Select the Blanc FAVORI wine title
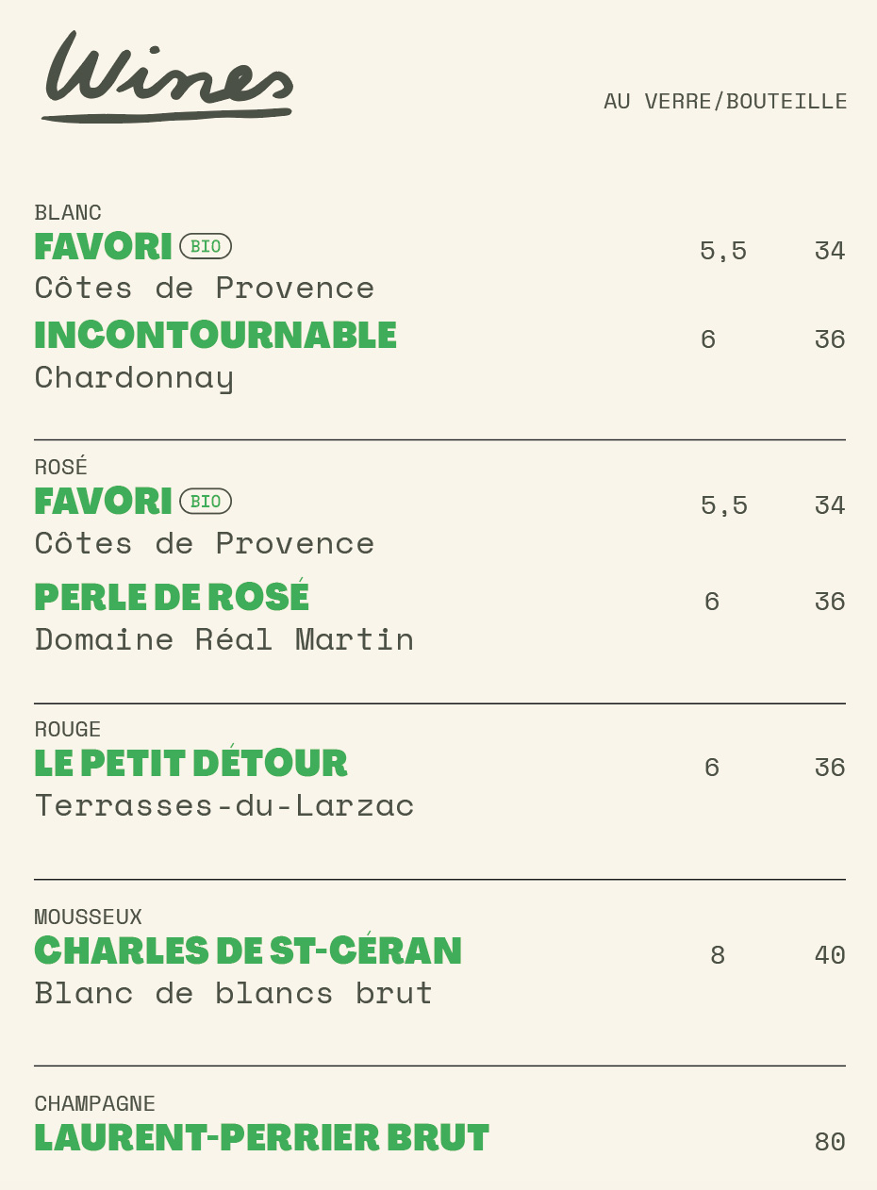Image resolution: width=877 pixels, height=1190 pixels. pyautogui.click(x=104, y=247)
